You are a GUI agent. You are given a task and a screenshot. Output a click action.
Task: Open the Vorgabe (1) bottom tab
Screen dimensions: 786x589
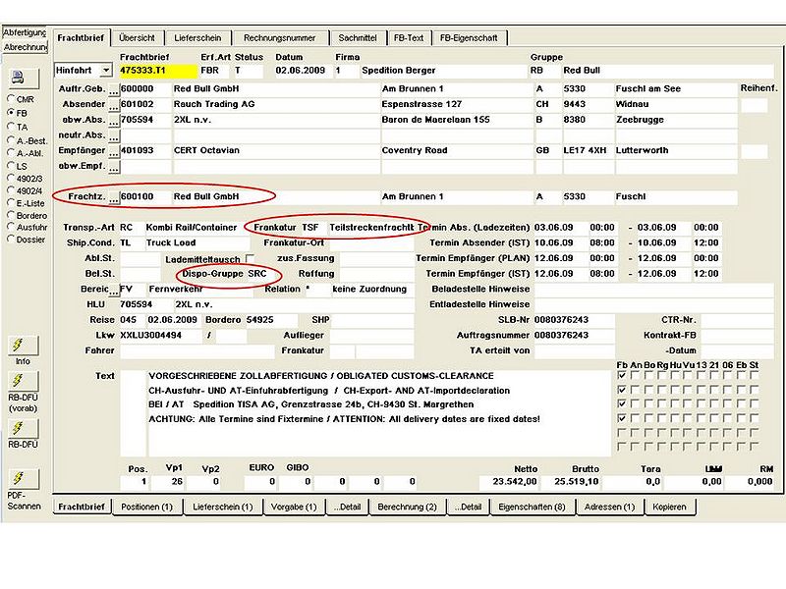(294, 507)
